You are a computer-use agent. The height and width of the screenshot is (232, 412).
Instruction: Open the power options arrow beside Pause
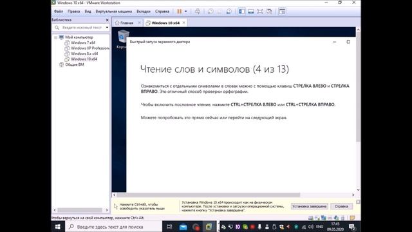[186, 12]
